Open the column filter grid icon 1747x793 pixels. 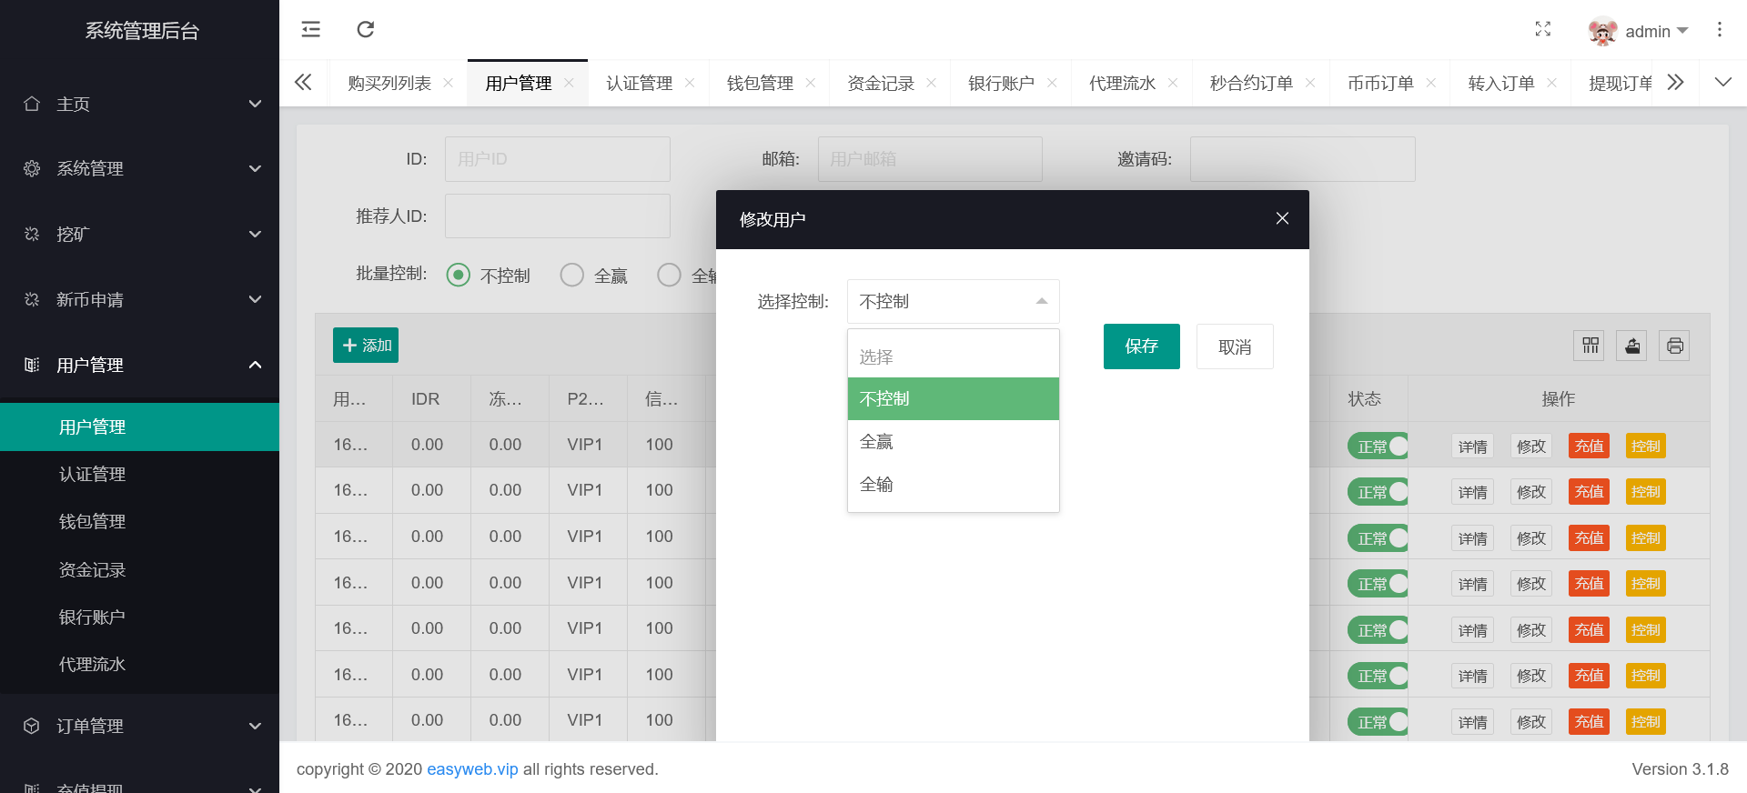(1590, 346)
